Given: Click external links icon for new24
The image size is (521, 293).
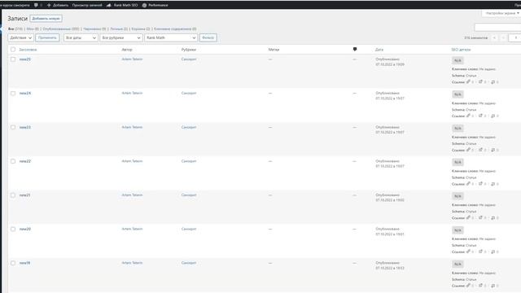Looking at the screenshot, I should [480, 116].
